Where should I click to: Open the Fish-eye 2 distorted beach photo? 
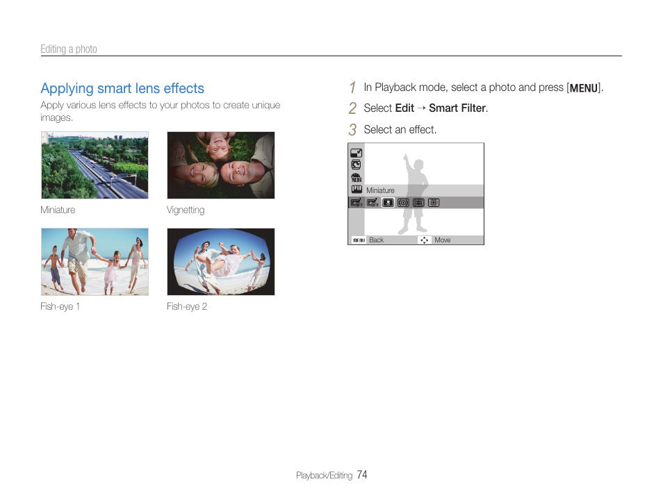[221, 262]
